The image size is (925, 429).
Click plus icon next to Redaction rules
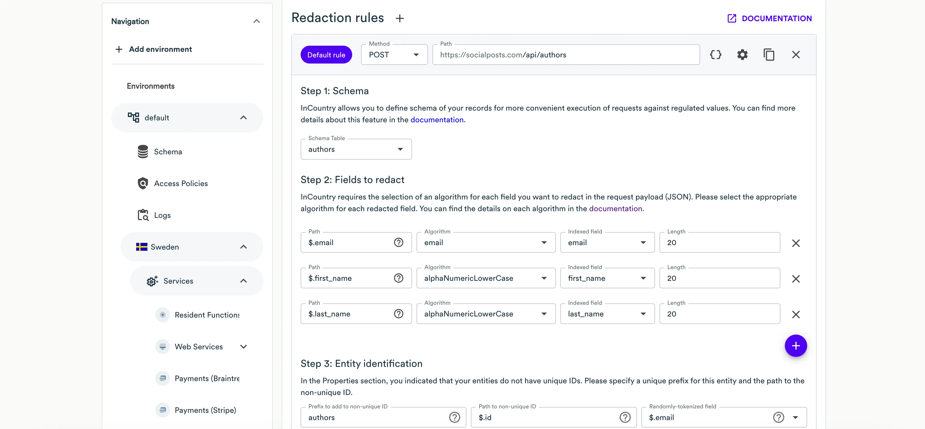(x=400, y=18)
